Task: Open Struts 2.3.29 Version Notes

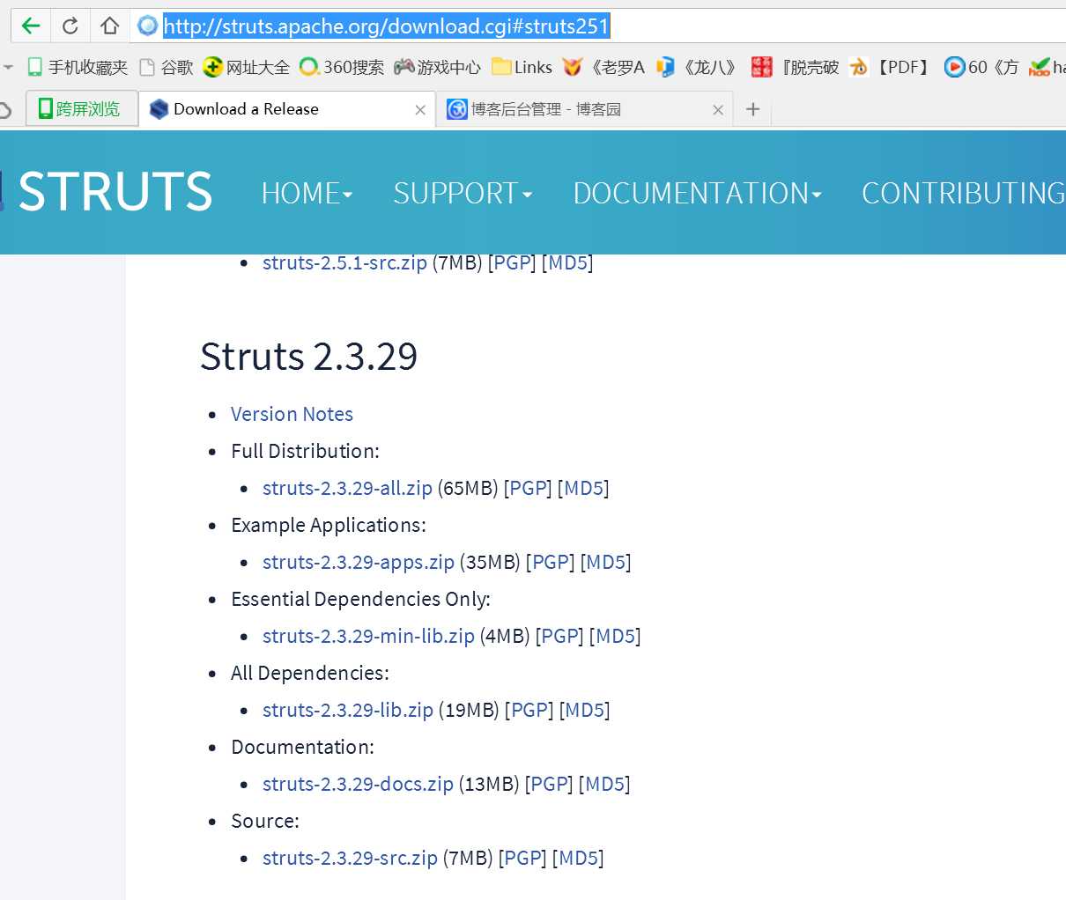Action: tap(292, 414)
